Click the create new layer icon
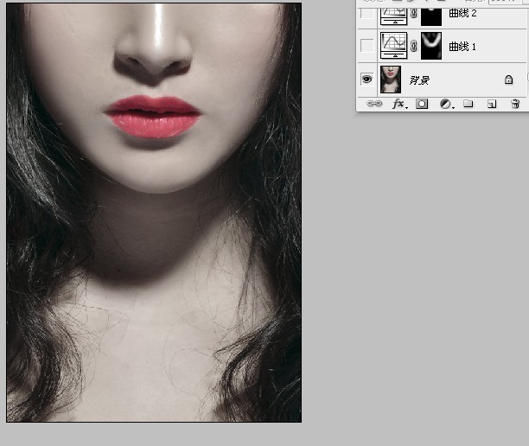 click(x=492, y=104)
